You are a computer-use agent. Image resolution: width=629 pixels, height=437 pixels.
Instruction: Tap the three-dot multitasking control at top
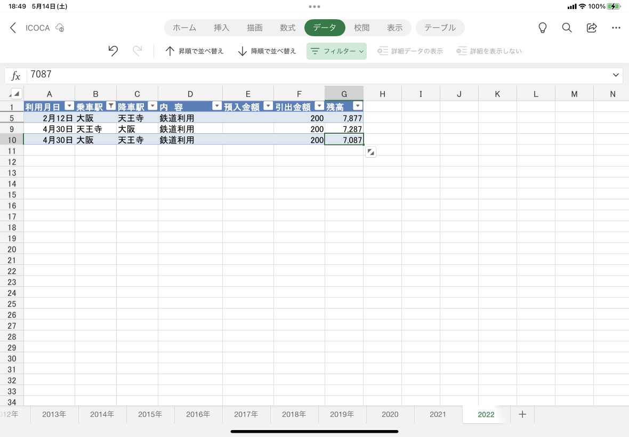(x=314, y=6)
